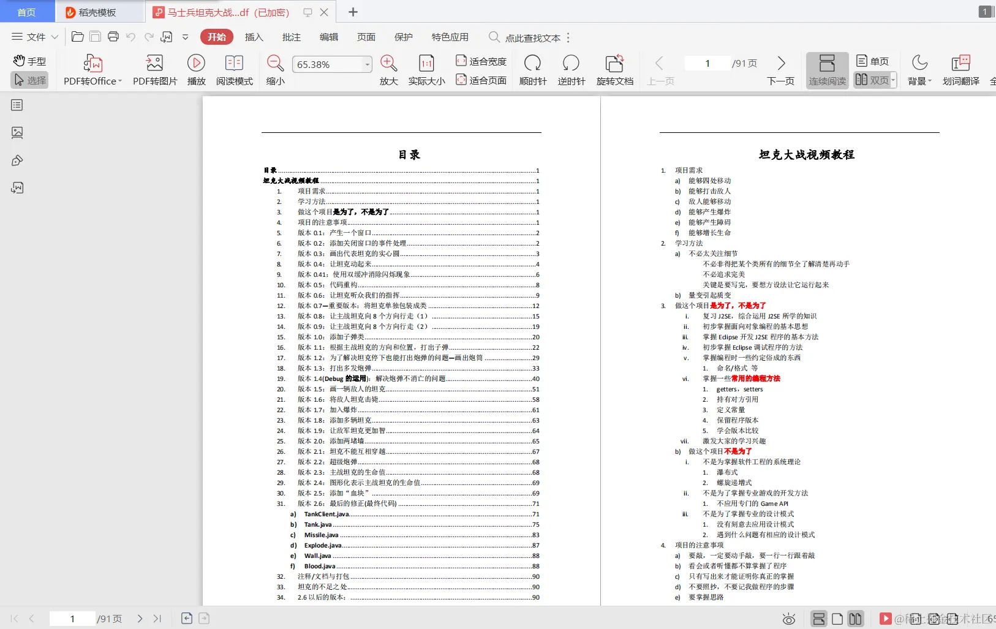This screenshot has width=996, height=629.
Task: Open the document outline panel in sidebar
Action: [x=16, y=105]
